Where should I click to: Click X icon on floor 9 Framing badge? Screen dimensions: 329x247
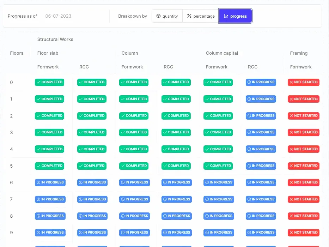292,233
